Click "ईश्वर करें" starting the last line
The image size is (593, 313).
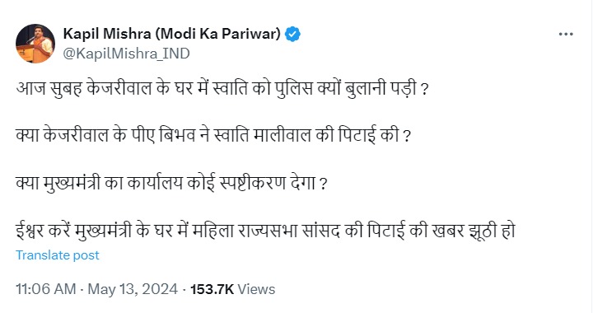pyautogui.click(x=44, y=231)
